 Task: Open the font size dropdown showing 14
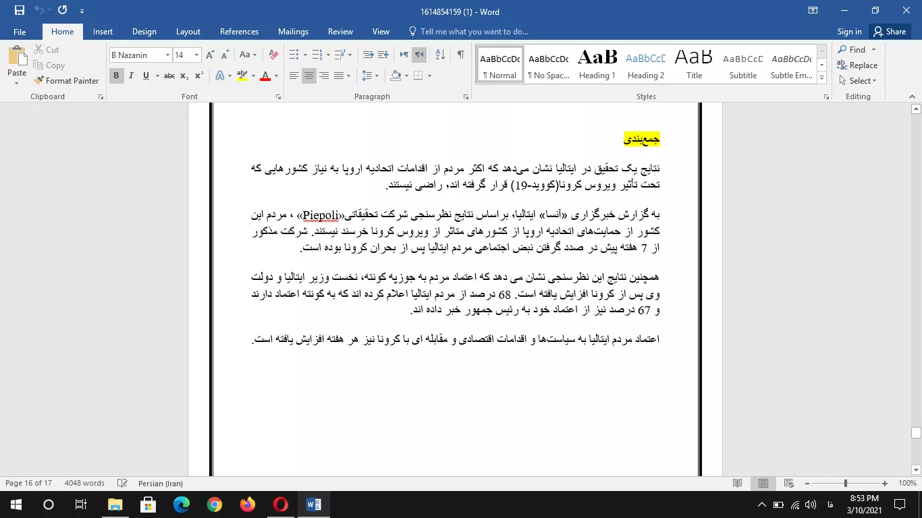pos(196,55)
